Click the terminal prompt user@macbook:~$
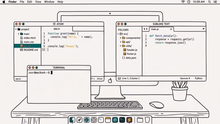This screenshot has width=220, height=124. 39,72
